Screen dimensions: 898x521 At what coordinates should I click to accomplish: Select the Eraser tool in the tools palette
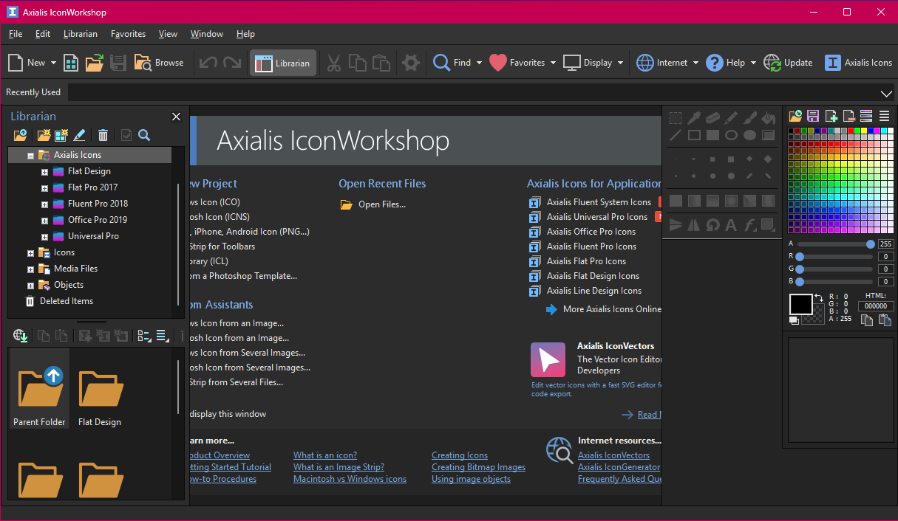click(x=712, y=117)
